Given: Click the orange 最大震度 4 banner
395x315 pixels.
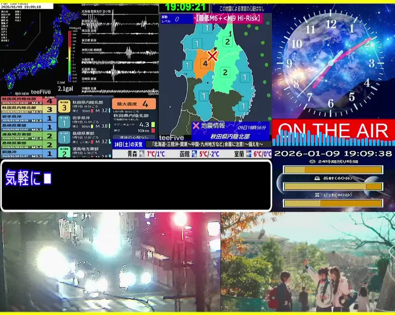Looking at the screenshot, I should 134,104.
